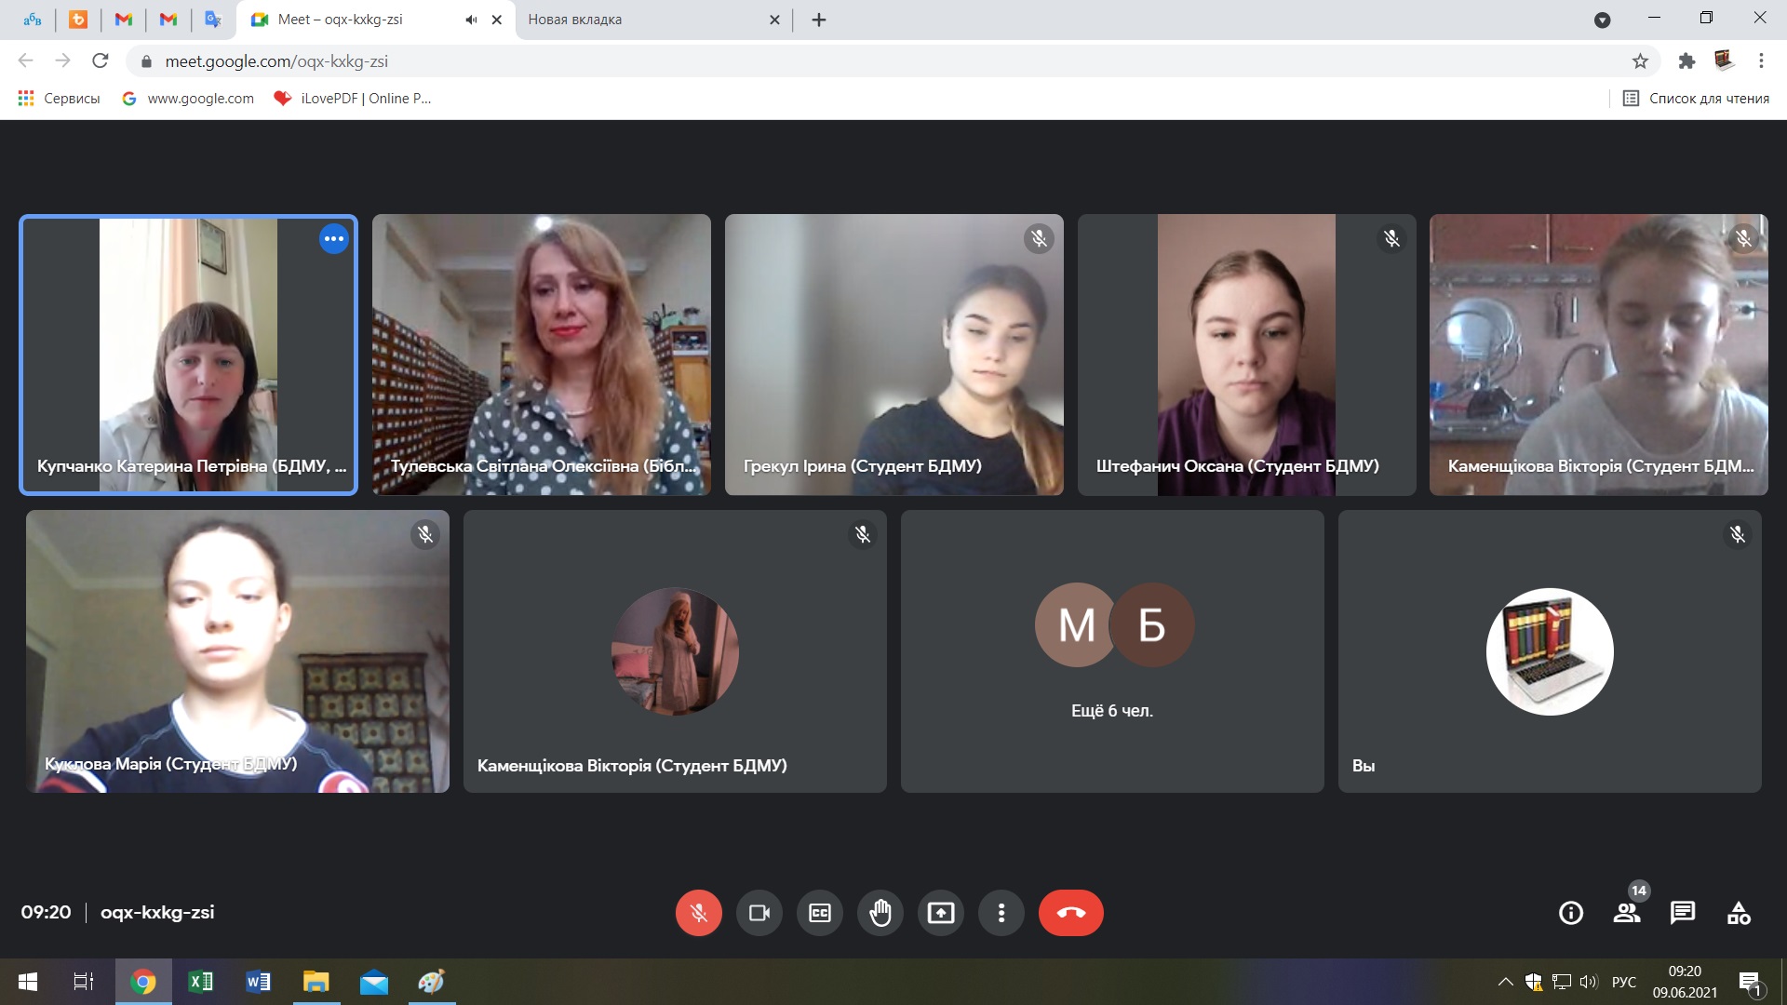The height and width of the screenshot is (1005, 1787).
Task: Go back in browser history
Action: (x=25, y=60)
